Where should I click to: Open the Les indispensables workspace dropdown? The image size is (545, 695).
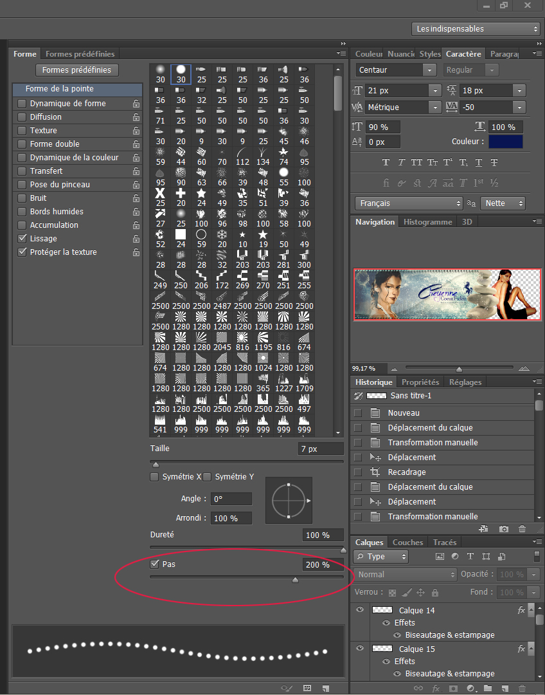tap(476, 29)
